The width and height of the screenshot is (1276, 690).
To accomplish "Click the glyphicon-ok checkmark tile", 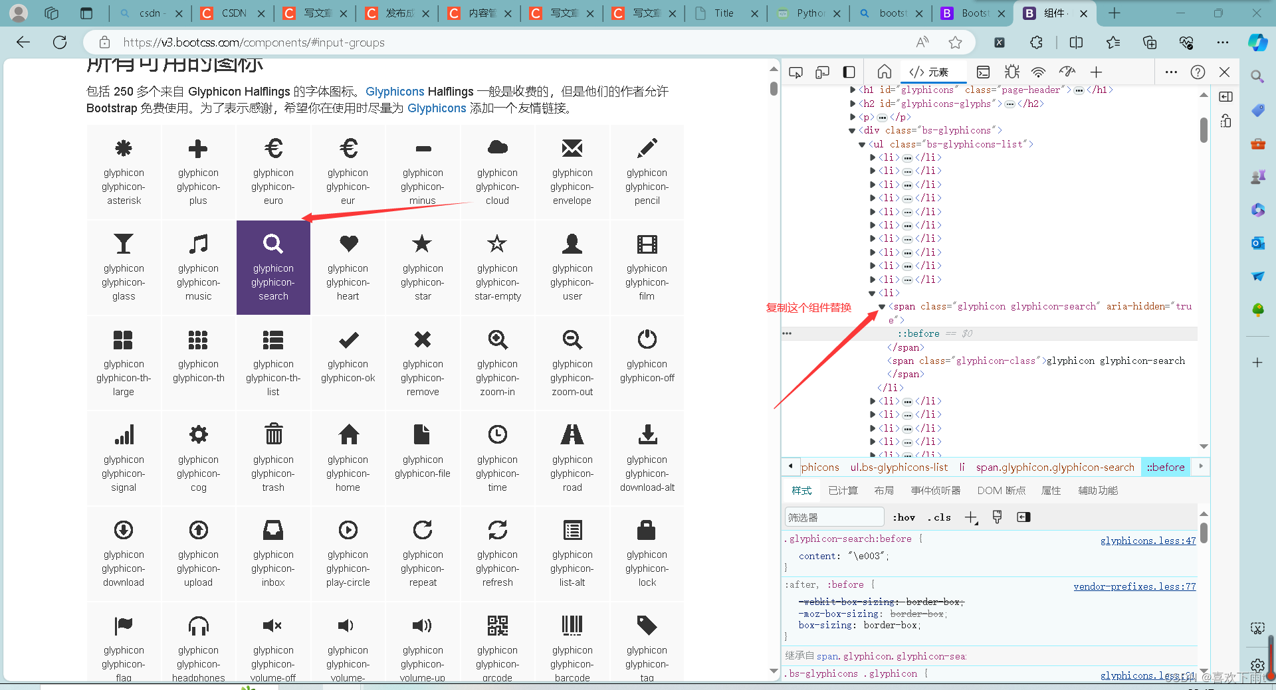I will pos(348,363).
